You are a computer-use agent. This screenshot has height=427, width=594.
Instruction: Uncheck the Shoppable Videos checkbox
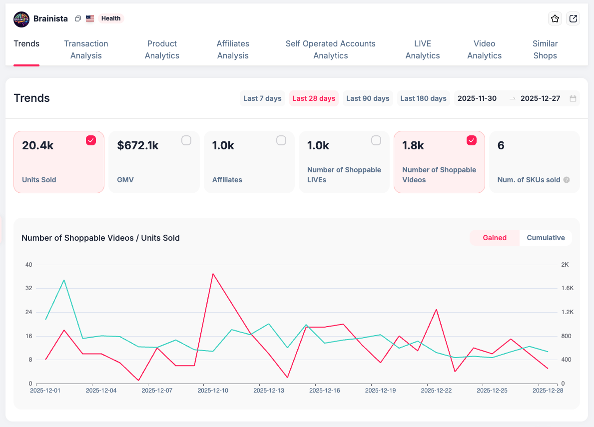(471, 140)
